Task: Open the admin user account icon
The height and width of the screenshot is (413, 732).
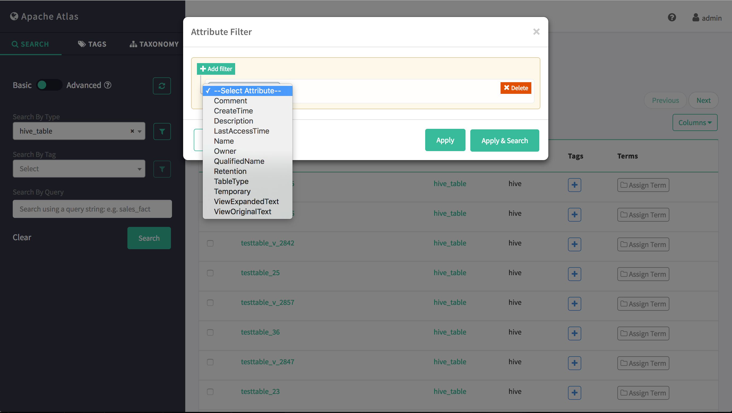Action: pos(695,17)
